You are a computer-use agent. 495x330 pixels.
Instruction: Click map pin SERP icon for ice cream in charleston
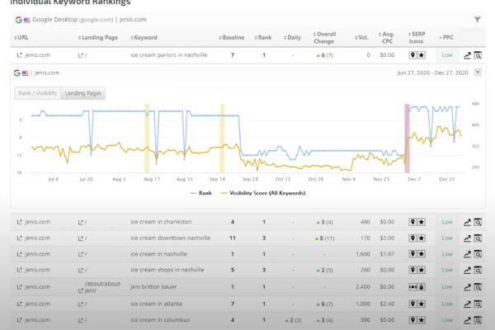412,222
